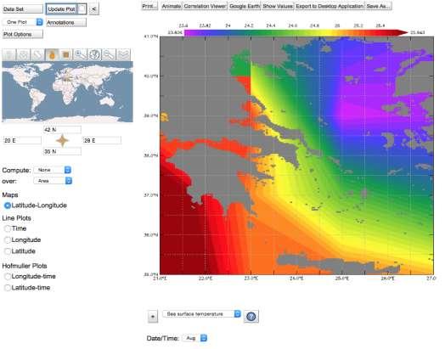Toggle the checkbox inside Update Plot

click(x=82, y=9)
